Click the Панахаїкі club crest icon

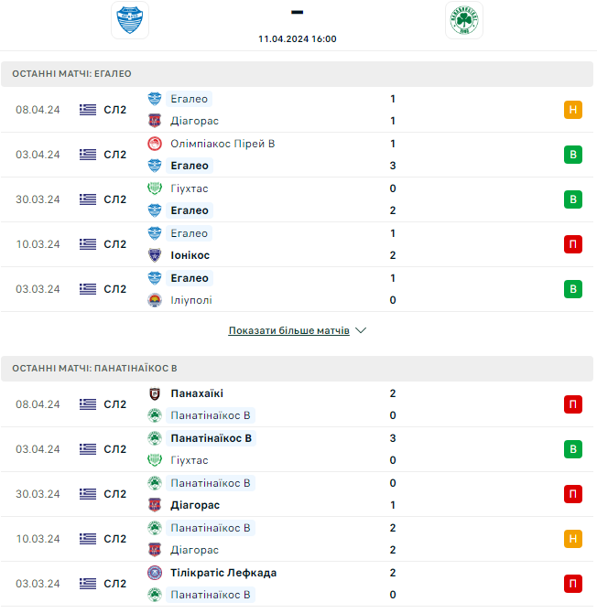[x=155, y=393]
